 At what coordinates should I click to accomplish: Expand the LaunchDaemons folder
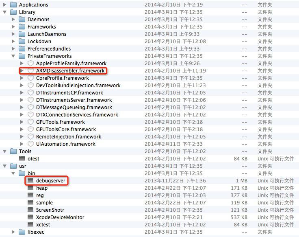coord(13,34)
